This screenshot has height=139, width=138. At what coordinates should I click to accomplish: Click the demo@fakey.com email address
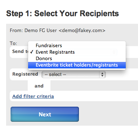point(82,30)
